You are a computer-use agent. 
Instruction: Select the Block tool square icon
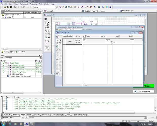pos(48,25)
